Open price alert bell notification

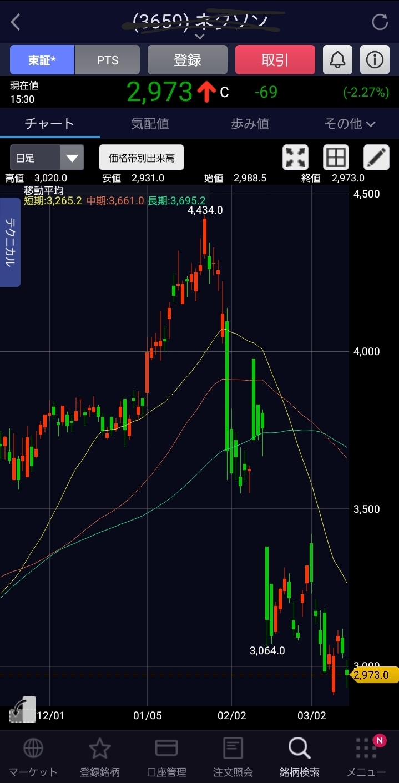coord(337,60)
